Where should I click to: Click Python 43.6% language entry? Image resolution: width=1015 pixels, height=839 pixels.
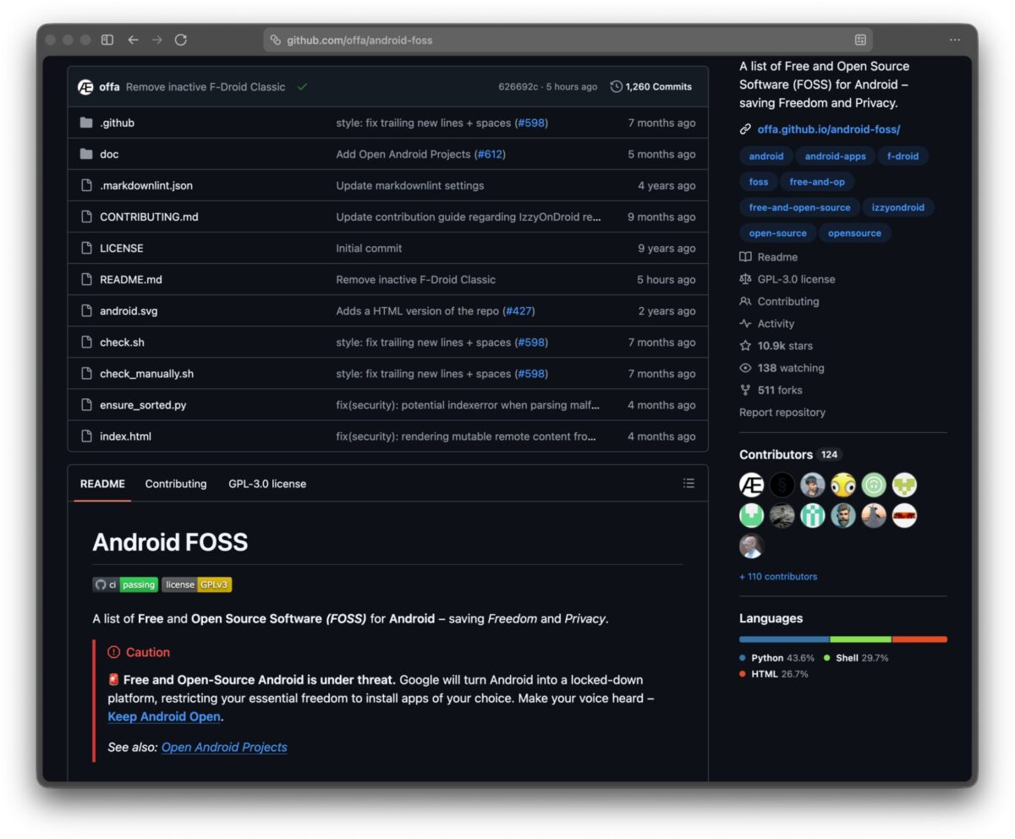pos(776,658)
